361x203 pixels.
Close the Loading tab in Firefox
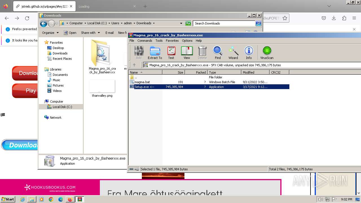[x=134, y=6]
